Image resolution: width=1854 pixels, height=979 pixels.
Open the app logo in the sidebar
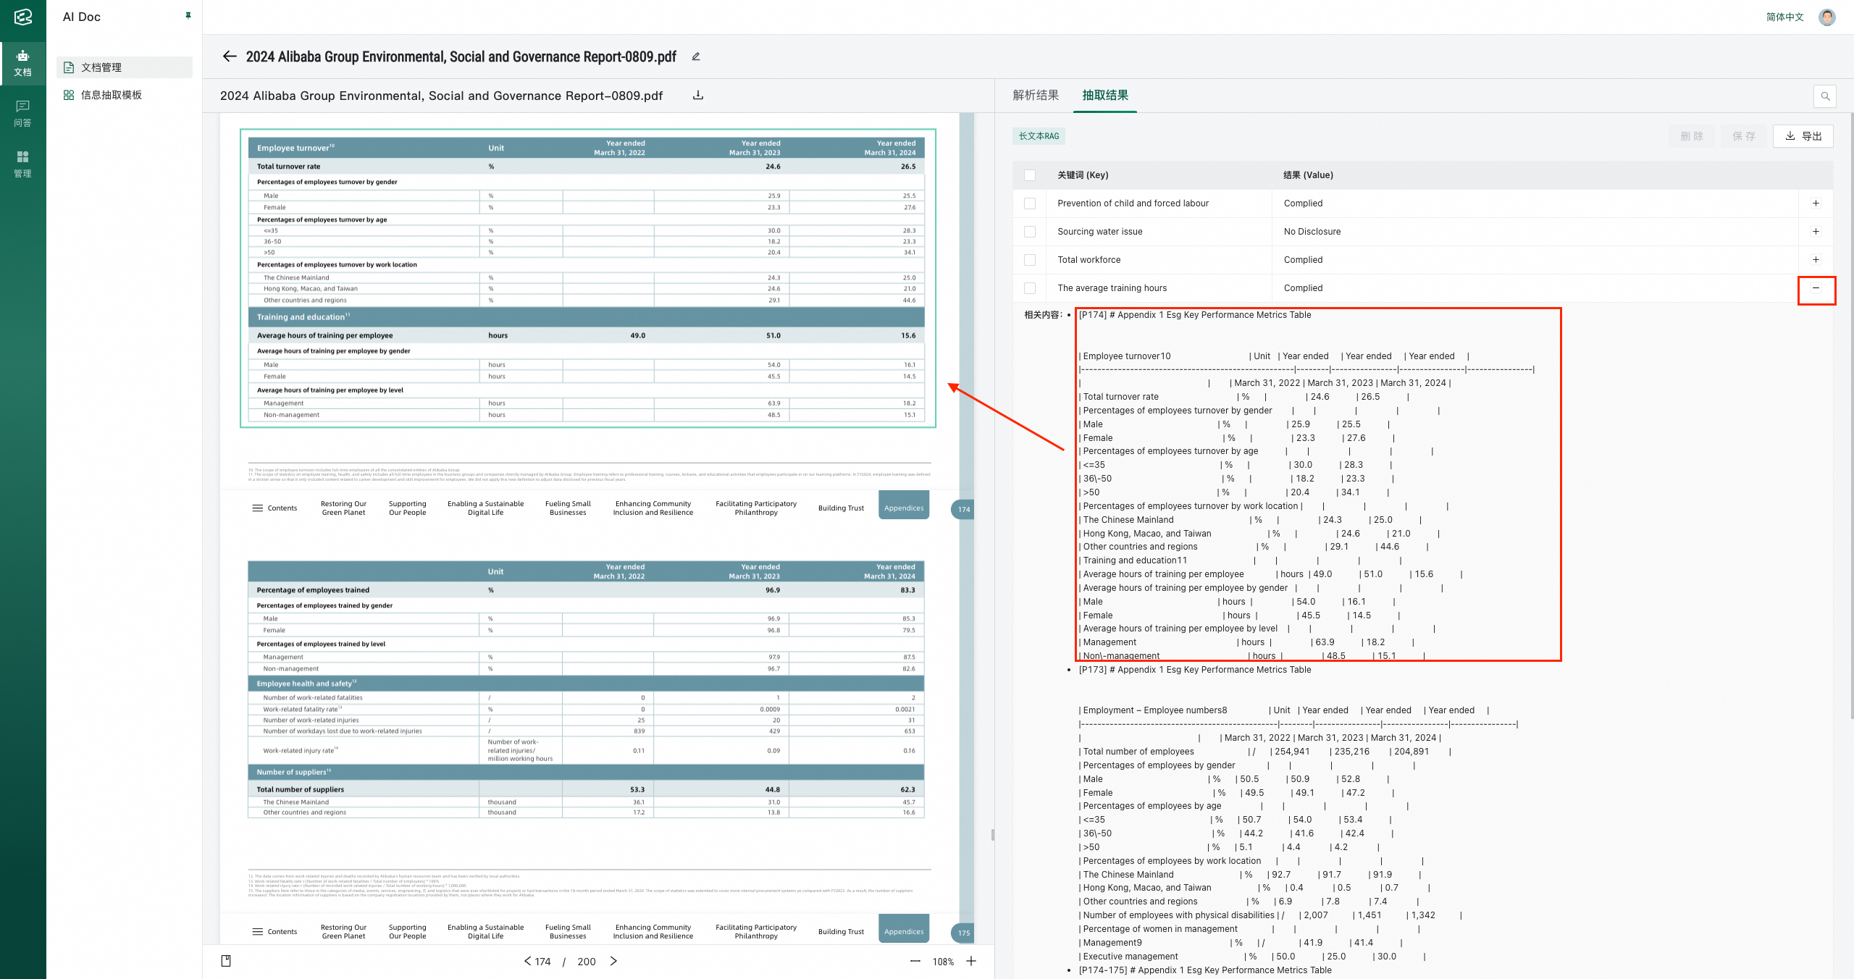[22, 17]
